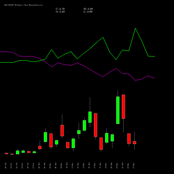This screenshot has height=174, width=174.
Task: Click the red candle for 17 Mar
Action: click(x=96, y=125)
